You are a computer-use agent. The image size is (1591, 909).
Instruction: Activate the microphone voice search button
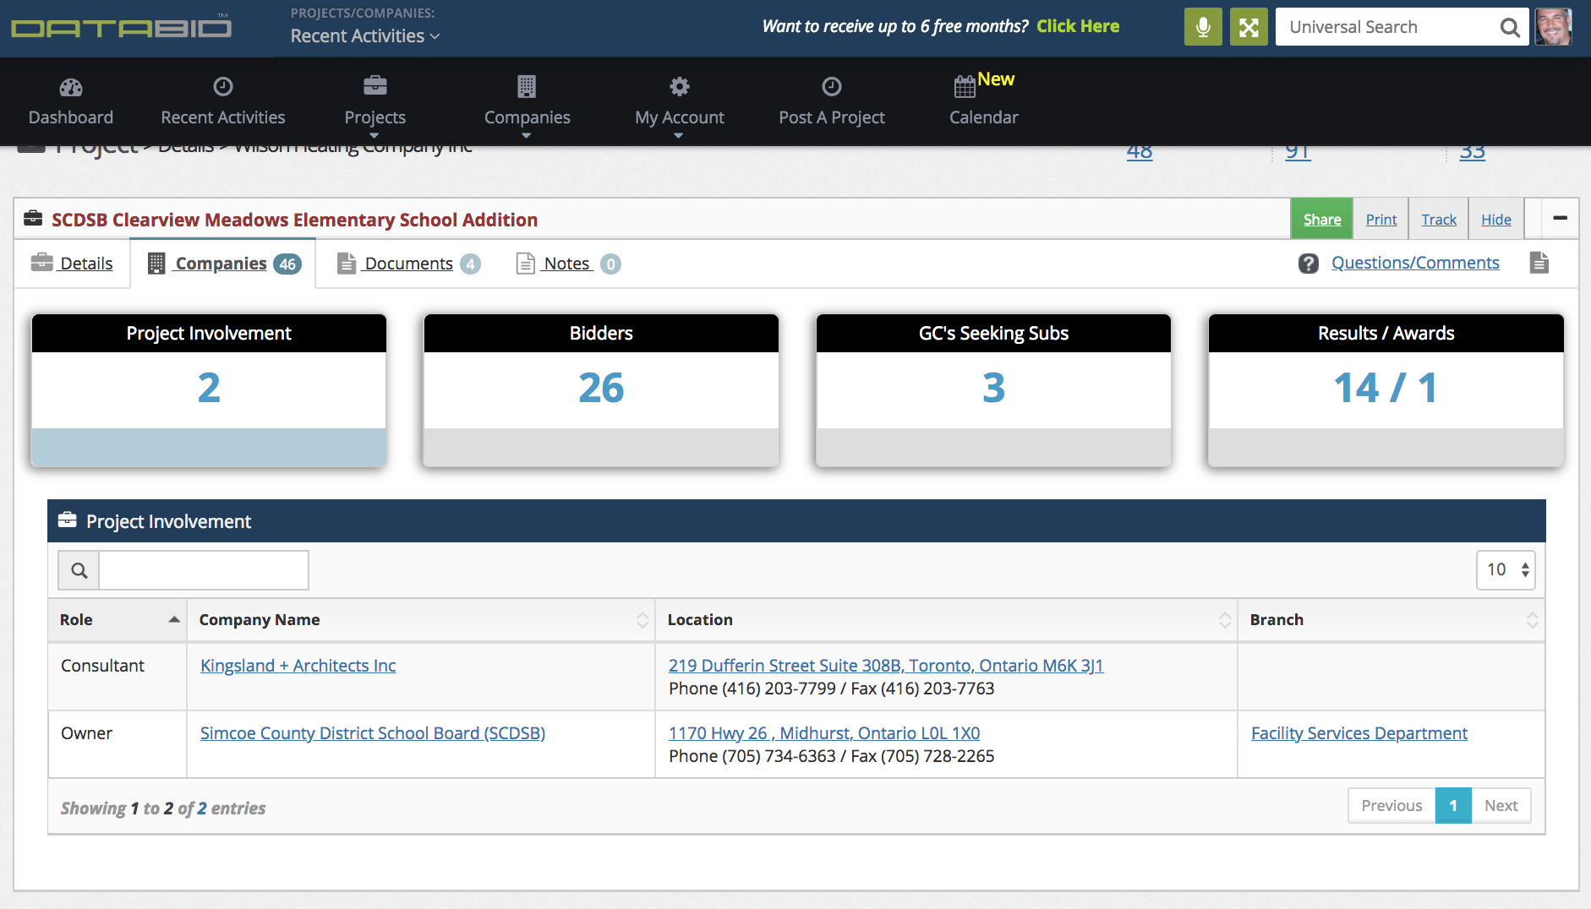[1203, 27]
